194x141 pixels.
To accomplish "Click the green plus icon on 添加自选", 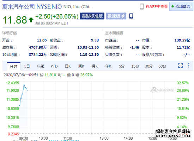I will point(173,6).
